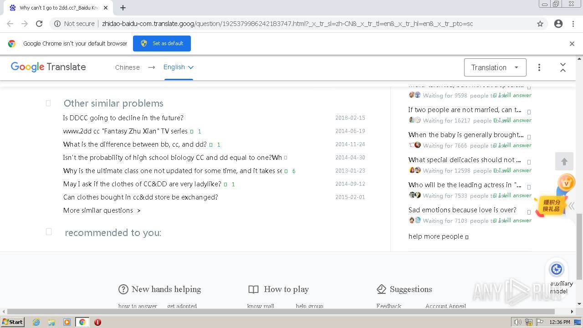Click 'I will answer' beside 16217 people
This screenshot has height=328, width=583.
513,120
